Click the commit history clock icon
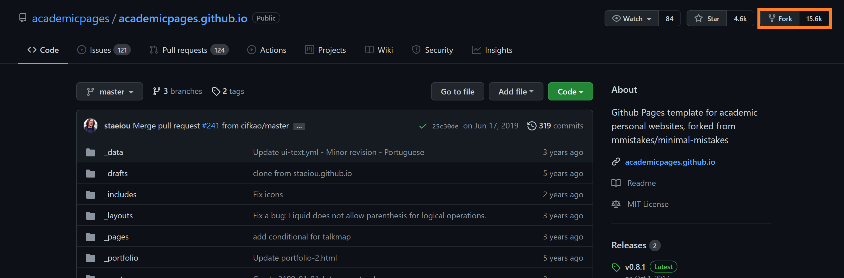Image resolution: width=844 pixels, height=278 pixels. point(531,126)
